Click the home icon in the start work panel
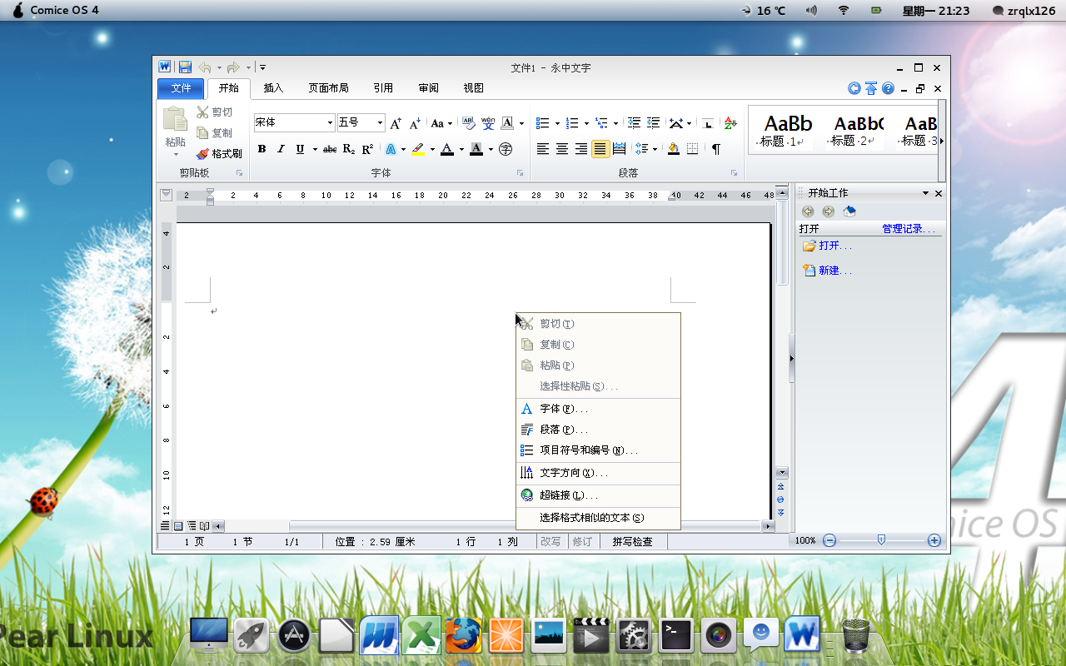The height and width of the screenshot is (666, 1066). coord(849,211)
